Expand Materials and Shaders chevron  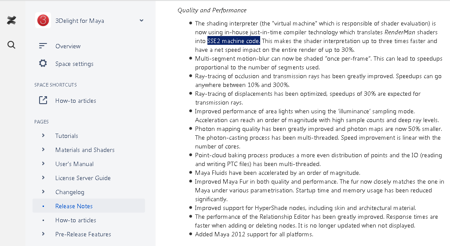point(43,150)
